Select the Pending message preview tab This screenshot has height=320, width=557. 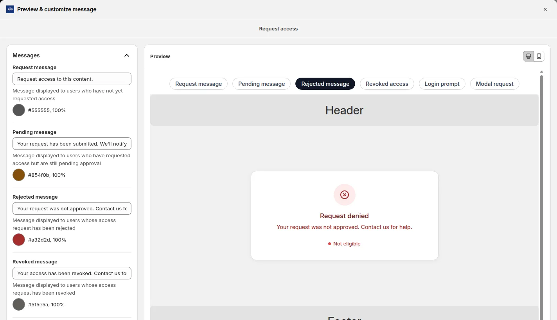coord(261,84)
